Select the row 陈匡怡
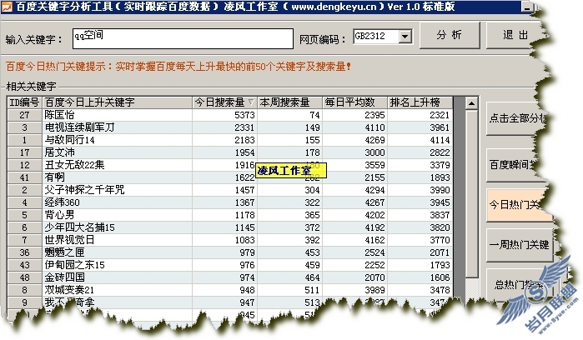Image resolution: width=583 pixels, height=340 pixels. click(229, 115)
